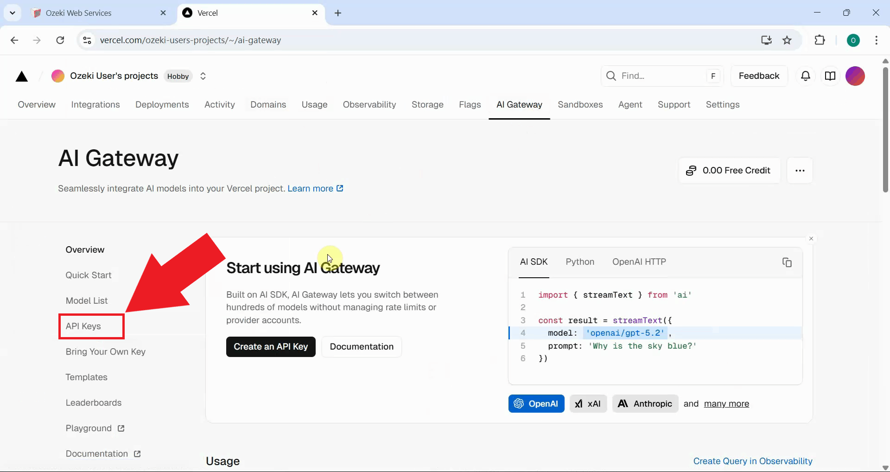
Task: Install Vercel via the address bar icon
Action: (x=767, y=40)
